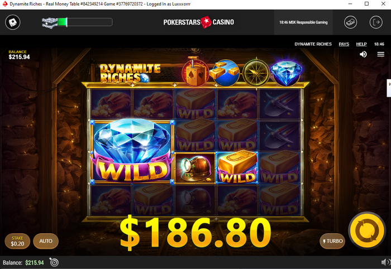Click the compass collection icon

(256, 73)
